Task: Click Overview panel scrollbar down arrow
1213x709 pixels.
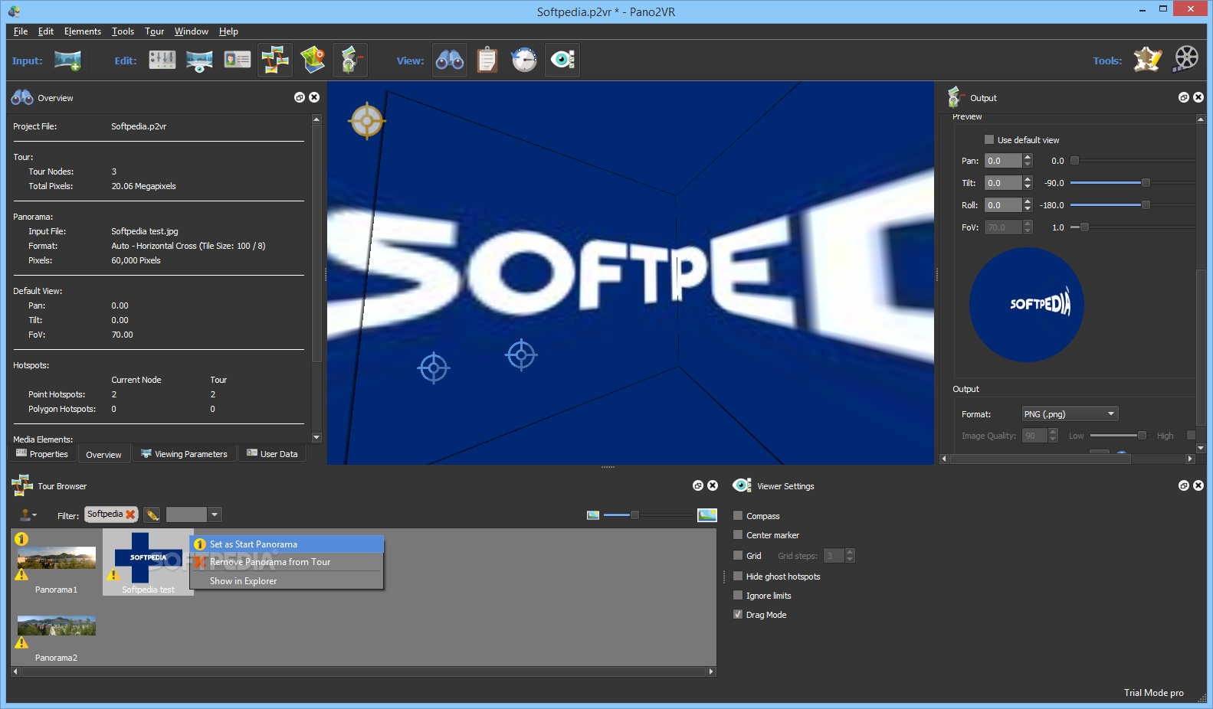Action: tap(316, 437)
